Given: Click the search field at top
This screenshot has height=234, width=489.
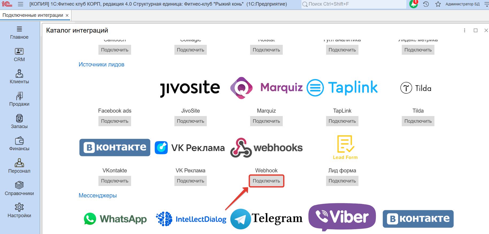Looking at the screenshot, I should click(x=353, y=4).
